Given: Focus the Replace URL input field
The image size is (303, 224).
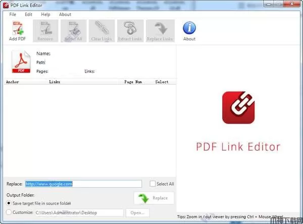Looking at the screenshot, I should 83,184.
